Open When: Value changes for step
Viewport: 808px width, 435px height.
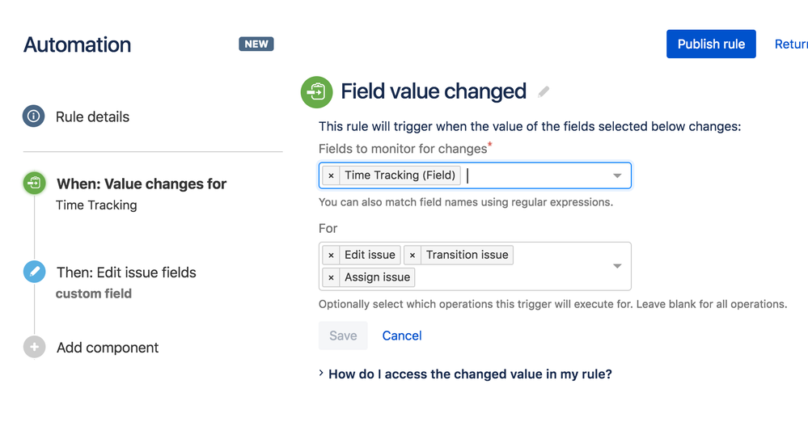142,184
